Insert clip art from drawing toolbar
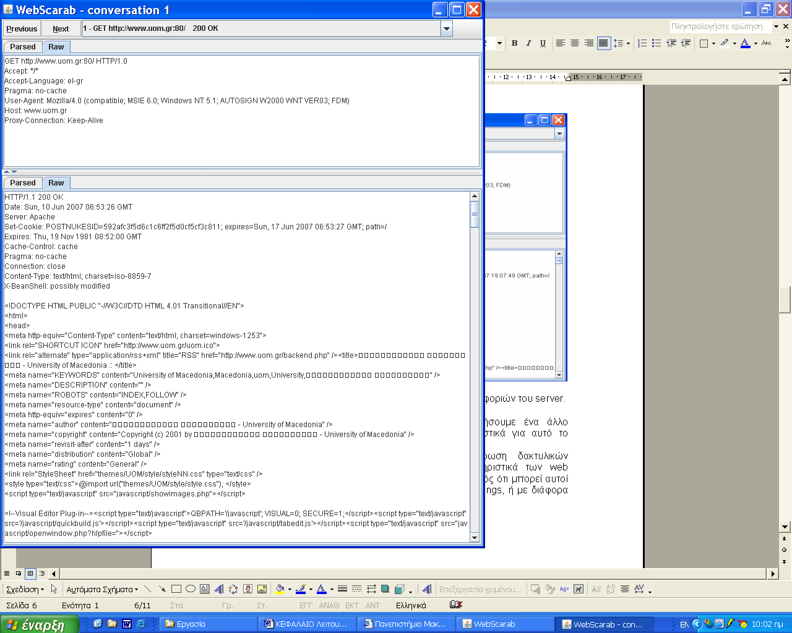792x633 pixels. coord(247,589)
